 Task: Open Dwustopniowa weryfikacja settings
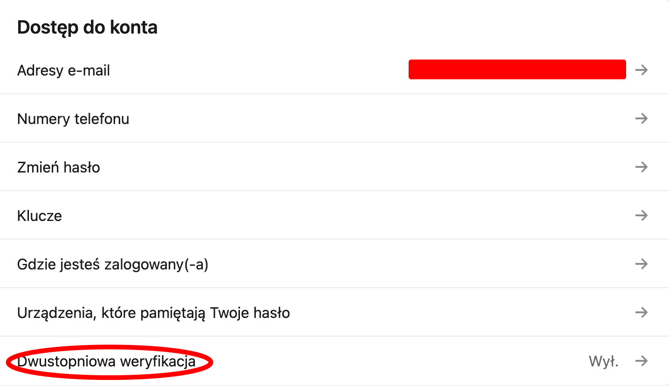coord(106,361)
